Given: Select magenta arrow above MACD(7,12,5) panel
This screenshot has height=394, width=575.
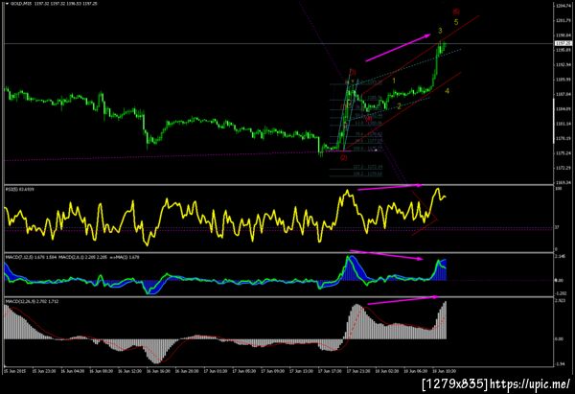Looking at the screenshot, I should (x=386, y=255).
